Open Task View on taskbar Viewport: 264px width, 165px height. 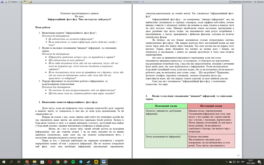point(19,162)
